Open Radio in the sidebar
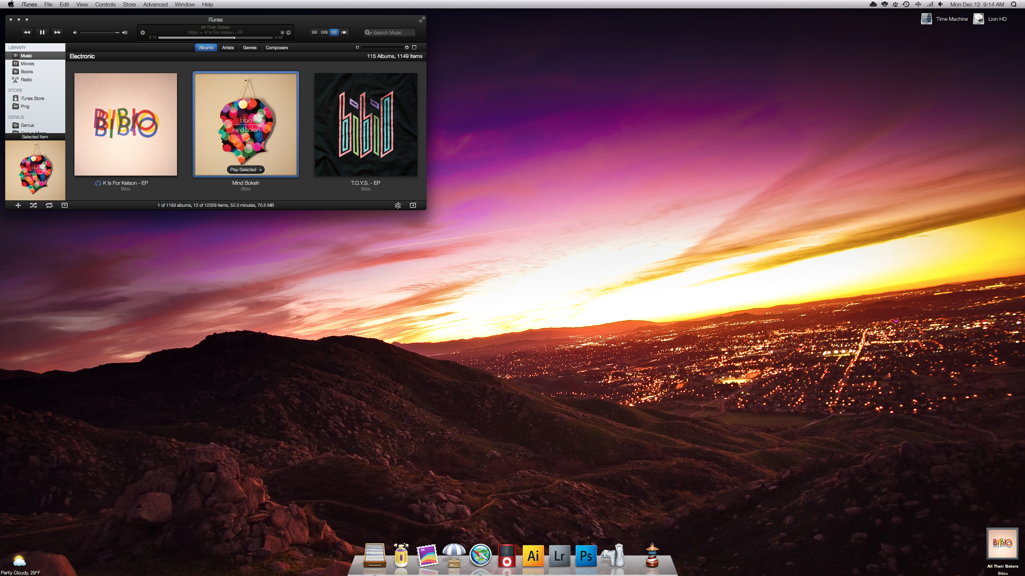 [x=35, y=80]
